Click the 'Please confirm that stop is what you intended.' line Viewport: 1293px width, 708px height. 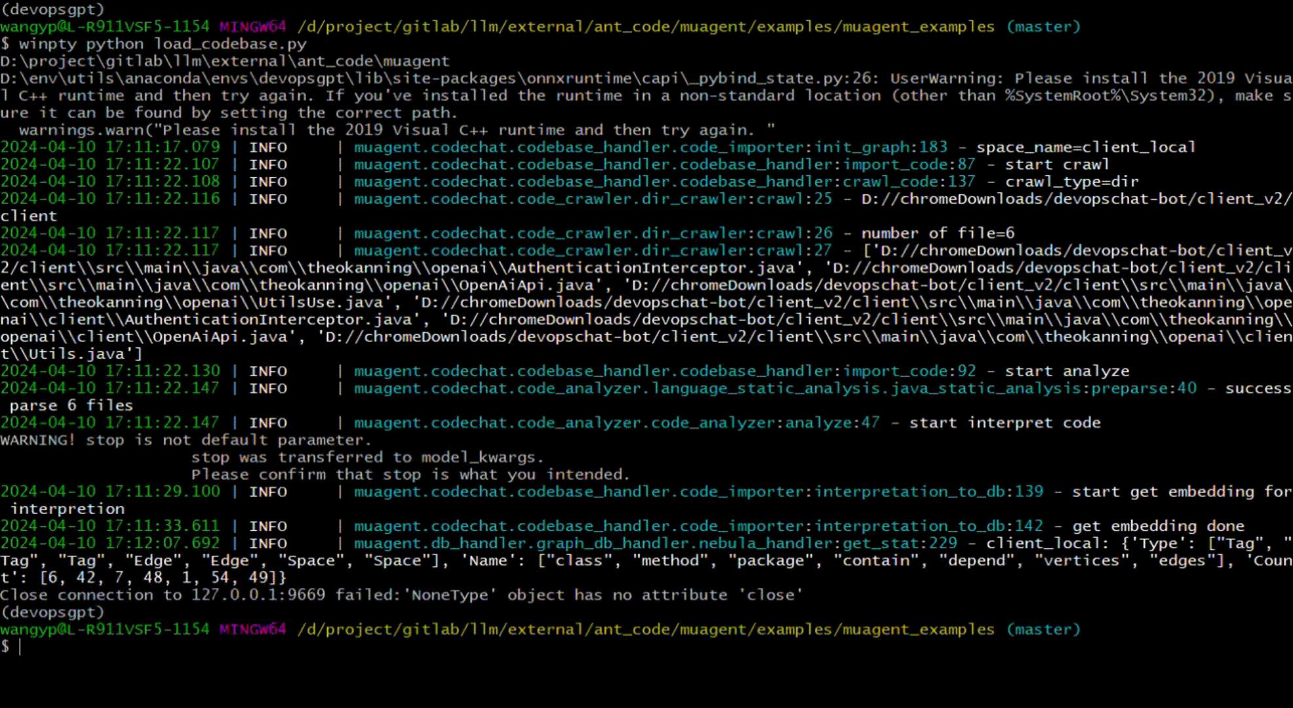[x=410, y=474]
